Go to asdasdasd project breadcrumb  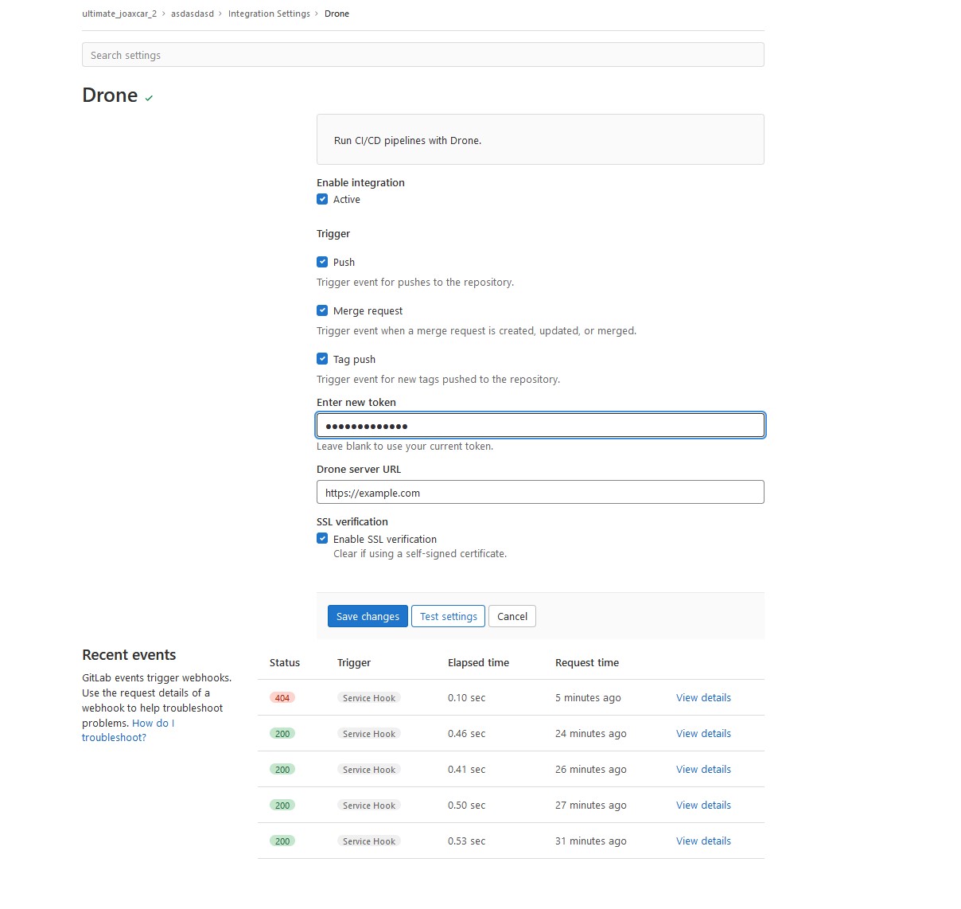pos(193,14)
